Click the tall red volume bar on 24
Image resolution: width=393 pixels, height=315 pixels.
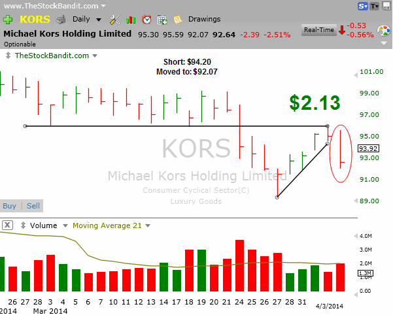[x=239, y=266]
